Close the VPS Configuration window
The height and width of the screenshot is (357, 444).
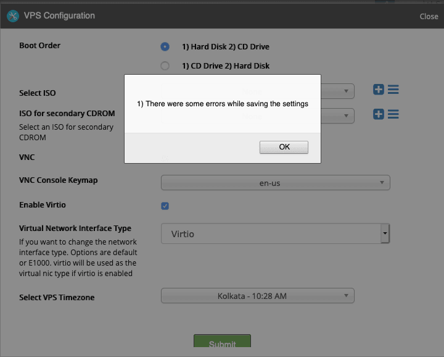429,16
